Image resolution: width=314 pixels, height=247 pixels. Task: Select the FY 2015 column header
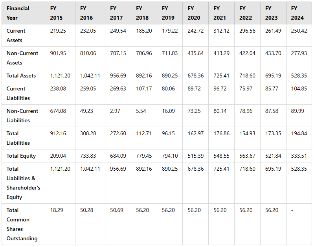[x=56, y=13]
